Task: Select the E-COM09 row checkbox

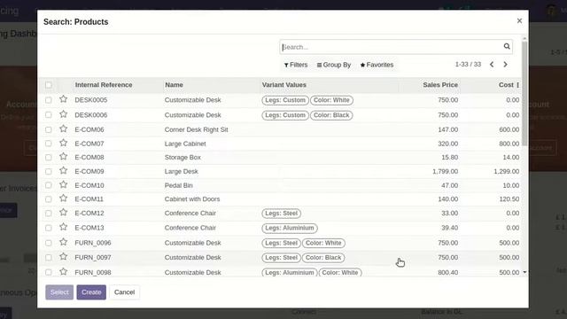Action: tap(49, 171)
